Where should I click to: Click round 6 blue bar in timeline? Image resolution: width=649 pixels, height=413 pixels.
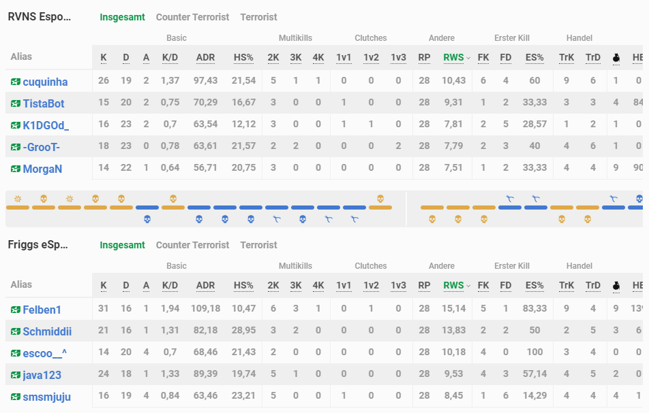[x=147, y=208]
